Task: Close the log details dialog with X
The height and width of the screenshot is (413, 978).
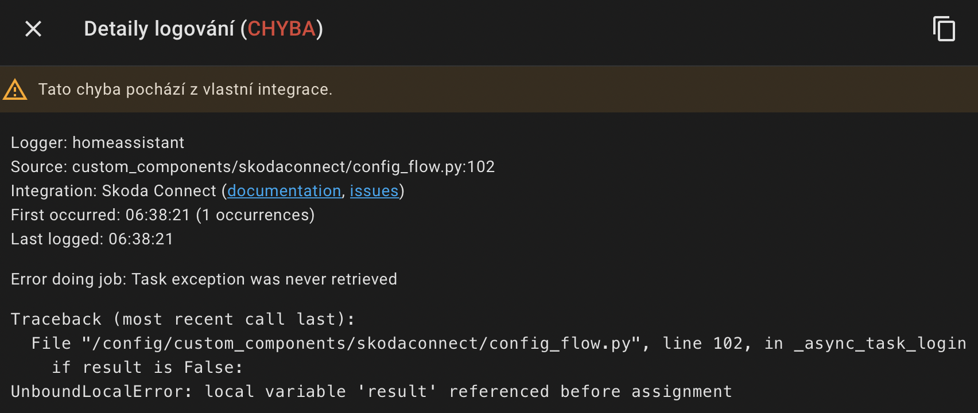Action: [x=33, y=29]
